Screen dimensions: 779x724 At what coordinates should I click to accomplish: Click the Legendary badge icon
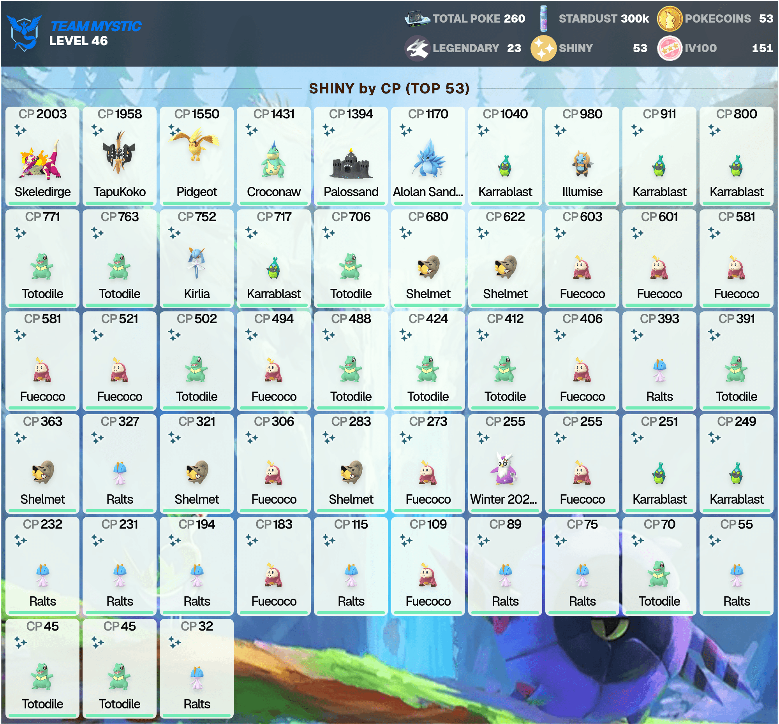tap(417, 48)
